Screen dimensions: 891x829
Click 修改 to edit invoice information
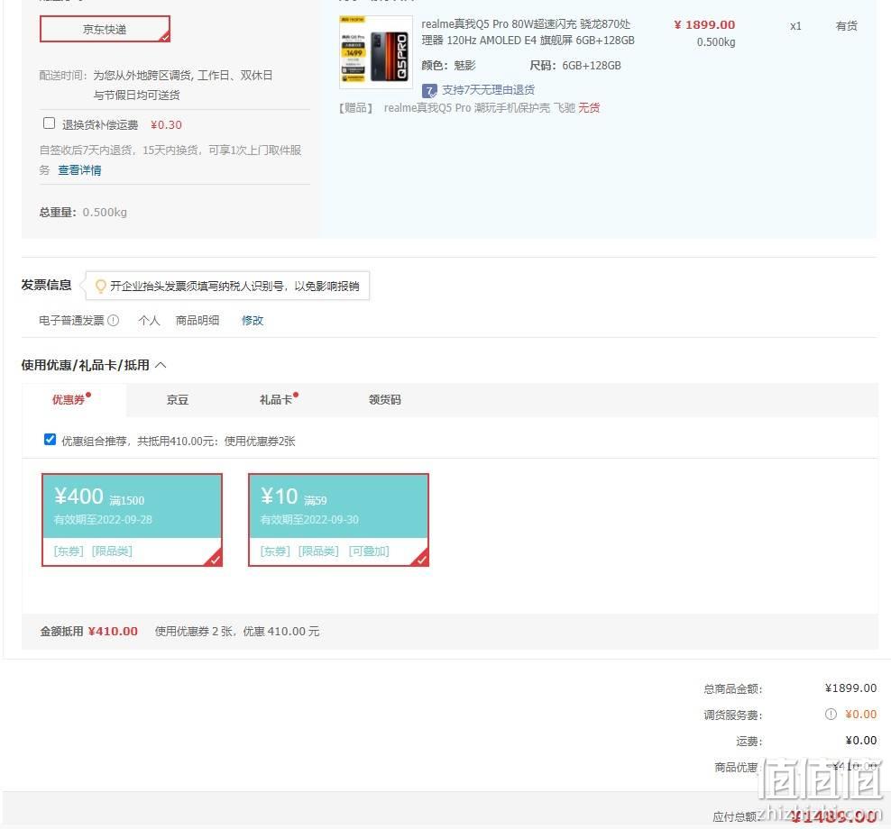pos(253,320)
